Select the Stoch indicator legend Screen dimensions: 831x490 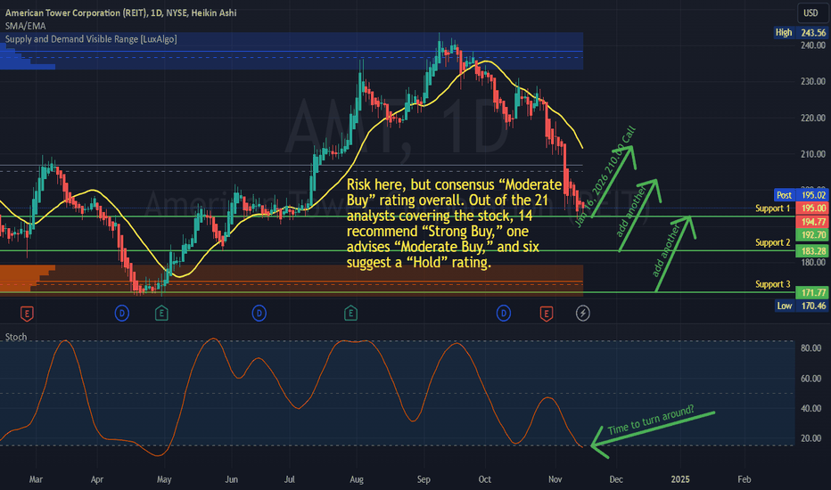(x=16, y=337)
